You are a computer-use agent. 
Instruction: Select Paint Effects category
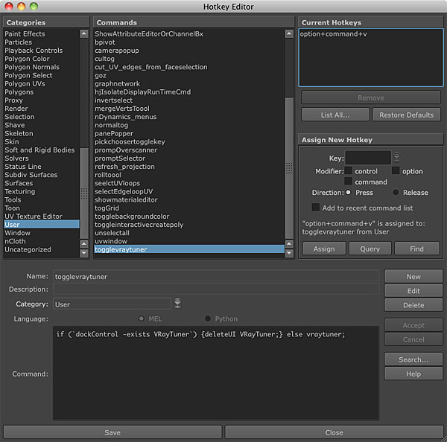(42, 34)
